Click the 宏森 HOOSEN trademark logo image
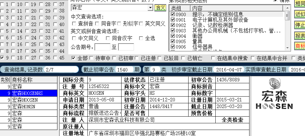The height and width of the screenshot is (136, 305). pyautogui.click(x=274, y=94)
